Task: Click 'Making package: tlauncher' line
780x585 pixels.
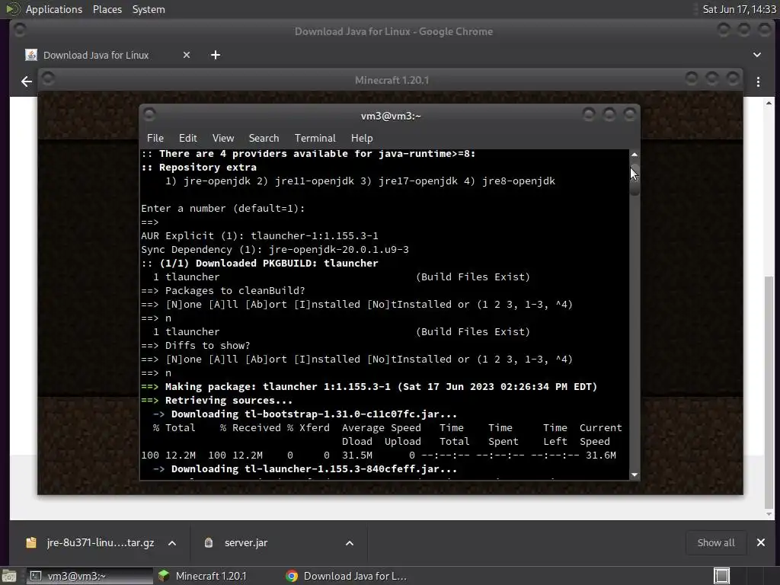Action: click(369, 386)
